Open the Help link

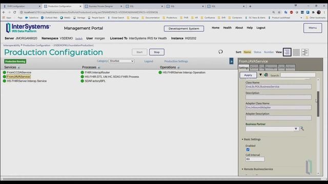pos(250,28)
